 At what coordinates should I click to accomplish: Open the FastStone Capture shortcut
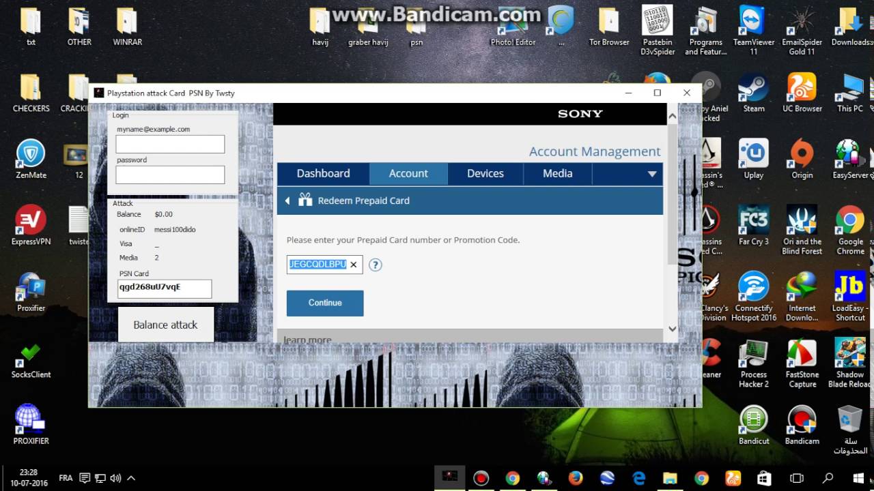pos(802,363)
